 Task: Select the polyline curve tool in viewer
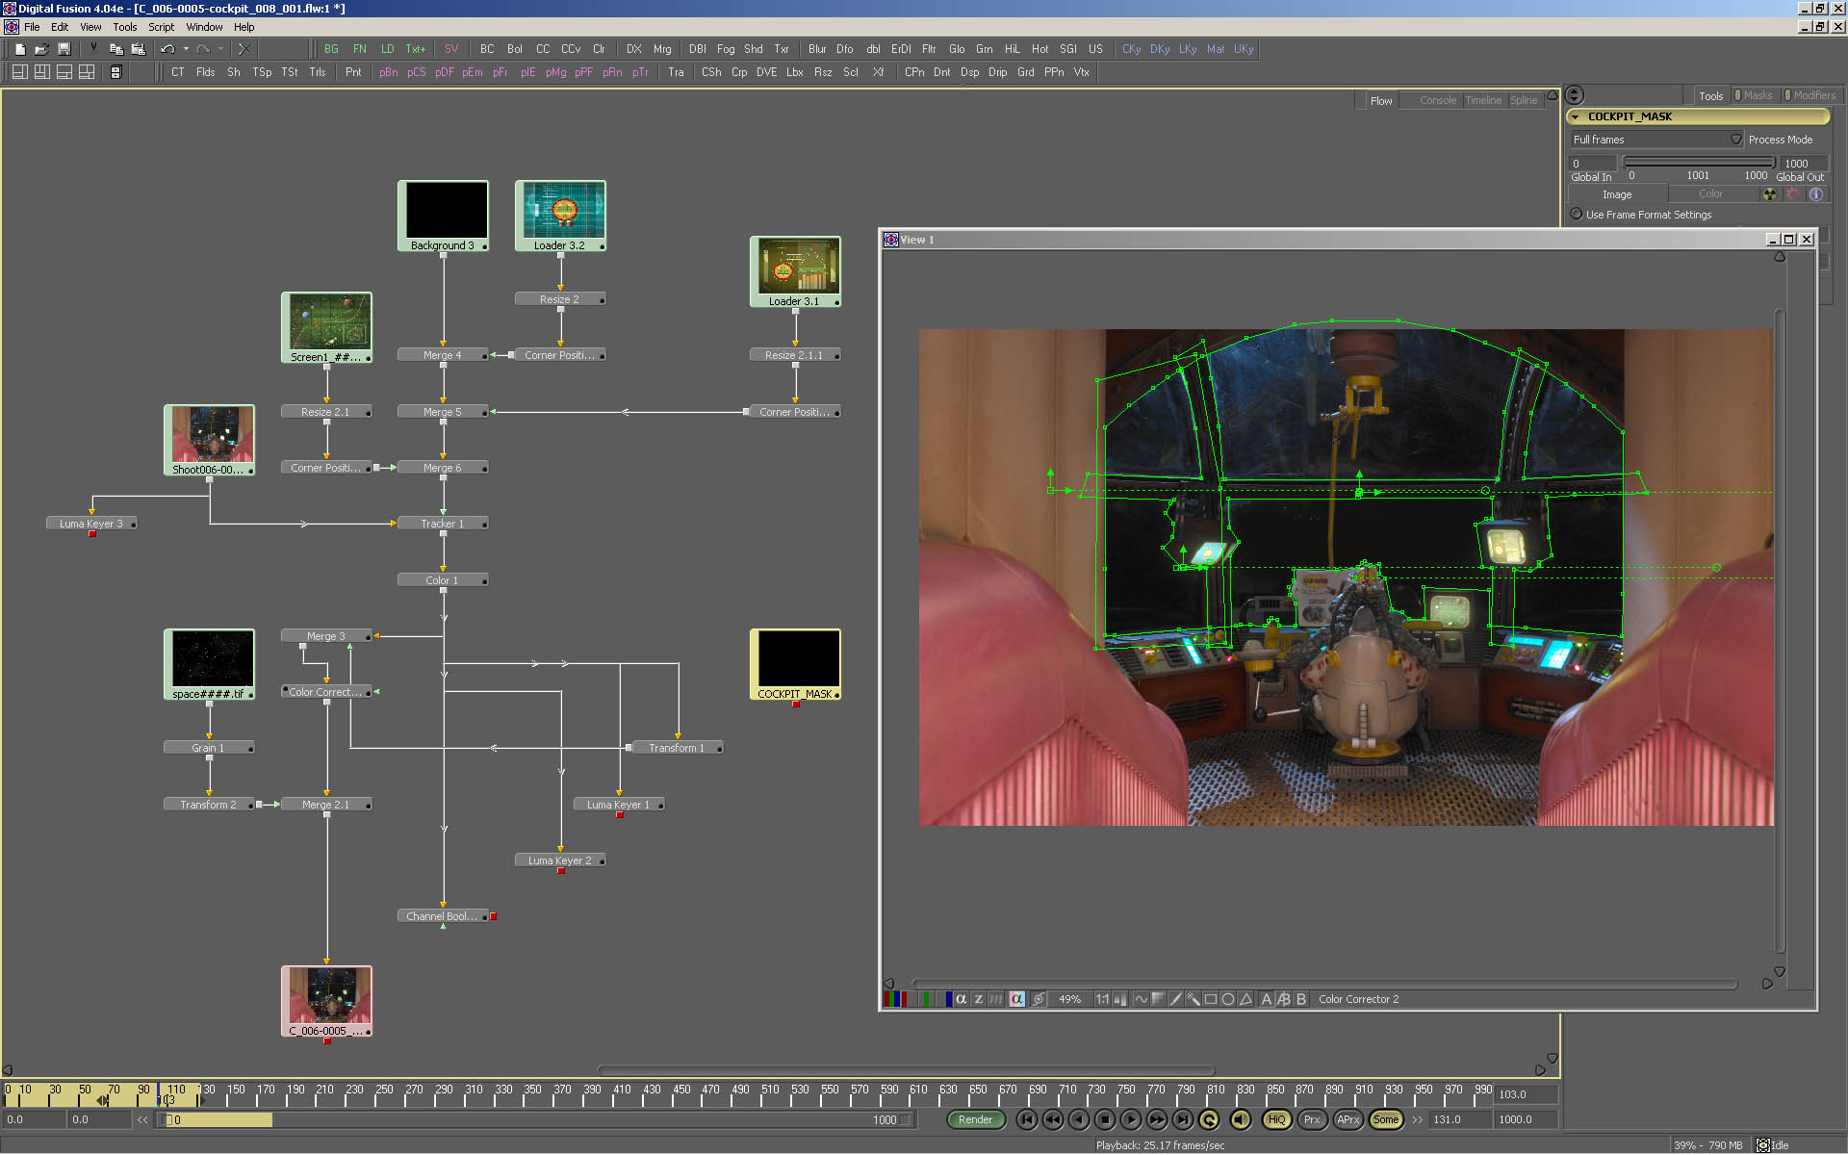(x=1142, y=999)
